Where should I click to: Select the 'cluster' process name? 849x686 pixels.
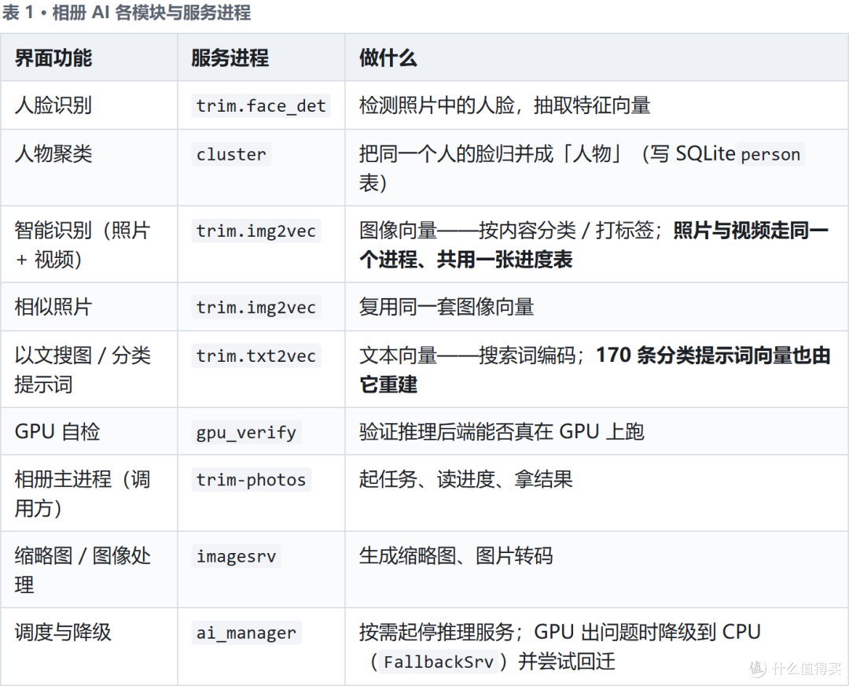coord(231,154)
